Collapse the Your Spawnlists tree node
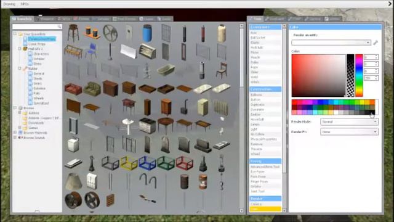The height and width of the screenshot is (222, 394). click(x=15, y=34)
